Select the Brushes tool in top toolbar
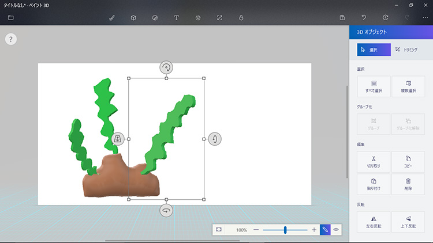433x243 pixels. pyautogui.click(x=112, y=18)
